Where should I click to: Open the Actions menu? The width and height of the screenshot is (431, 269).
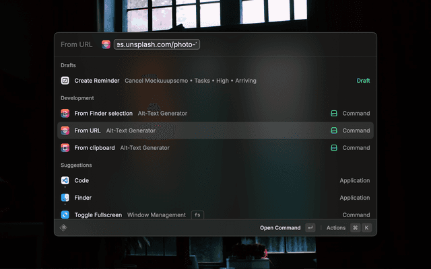(336, 228)
